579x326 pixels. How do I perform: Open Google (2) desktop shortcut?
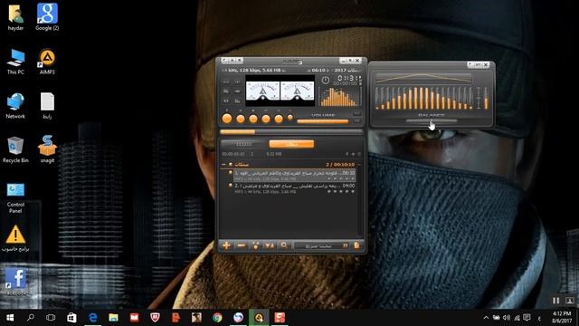pyautogui.click(x=47, y=17)
